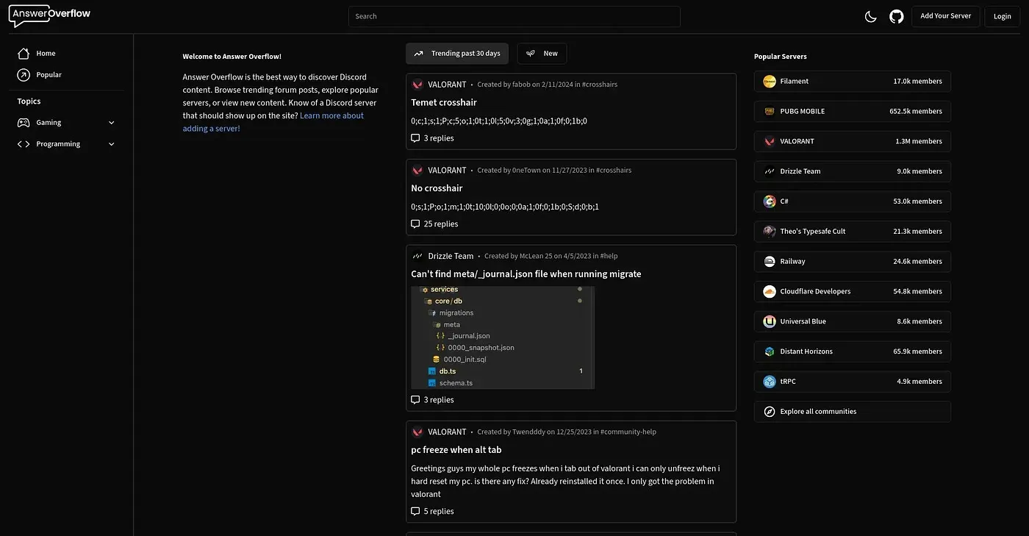
Task: Open Theo's Typesafe Cult server icon
Action: coord(770,232)
